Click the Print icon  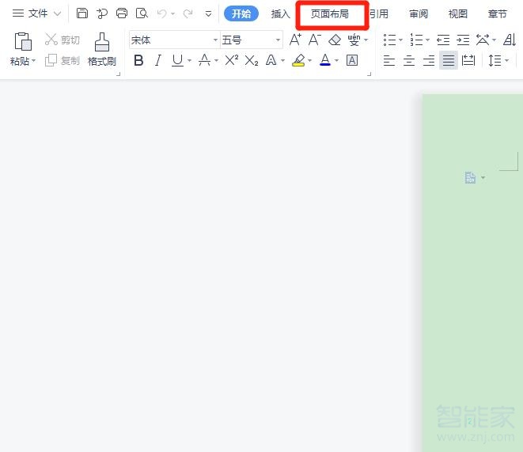pyautogui.click(x=122, y=13)
